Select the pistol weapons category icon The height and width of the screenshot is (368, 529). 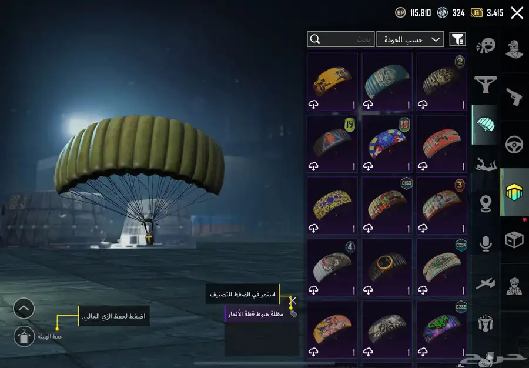pos(514,97)
